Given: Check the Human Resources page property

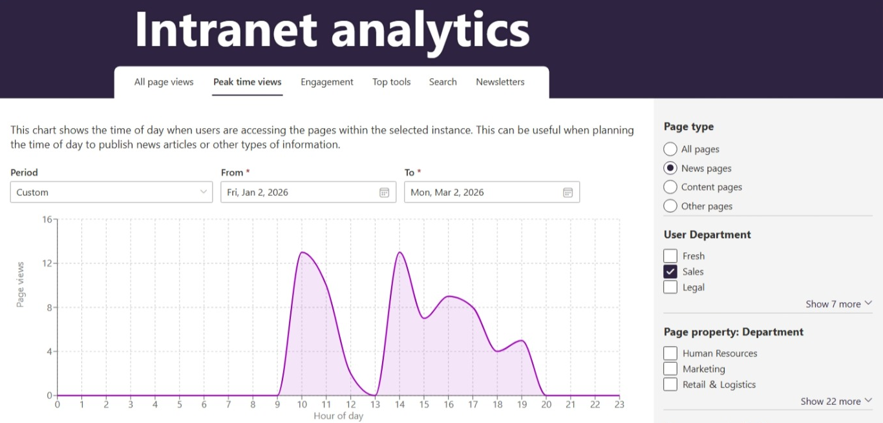Looking at the screenshot, I should click(670, 353).
